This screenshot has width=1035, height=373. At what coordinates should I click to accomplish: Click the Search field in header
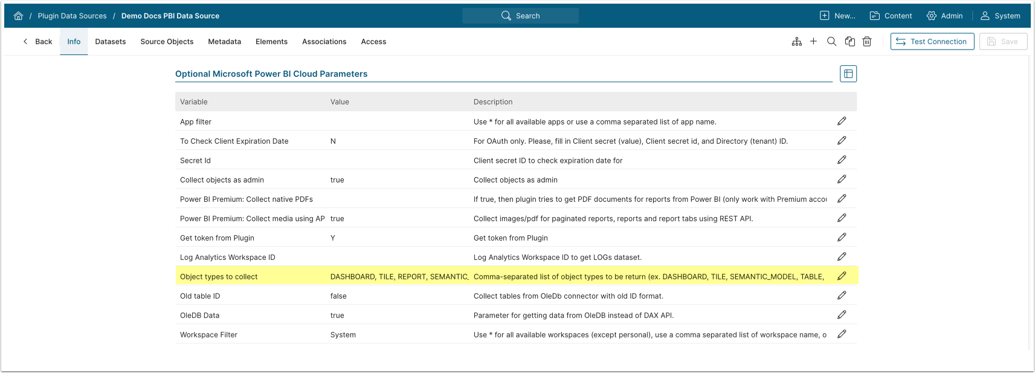(x=520, y=16)
